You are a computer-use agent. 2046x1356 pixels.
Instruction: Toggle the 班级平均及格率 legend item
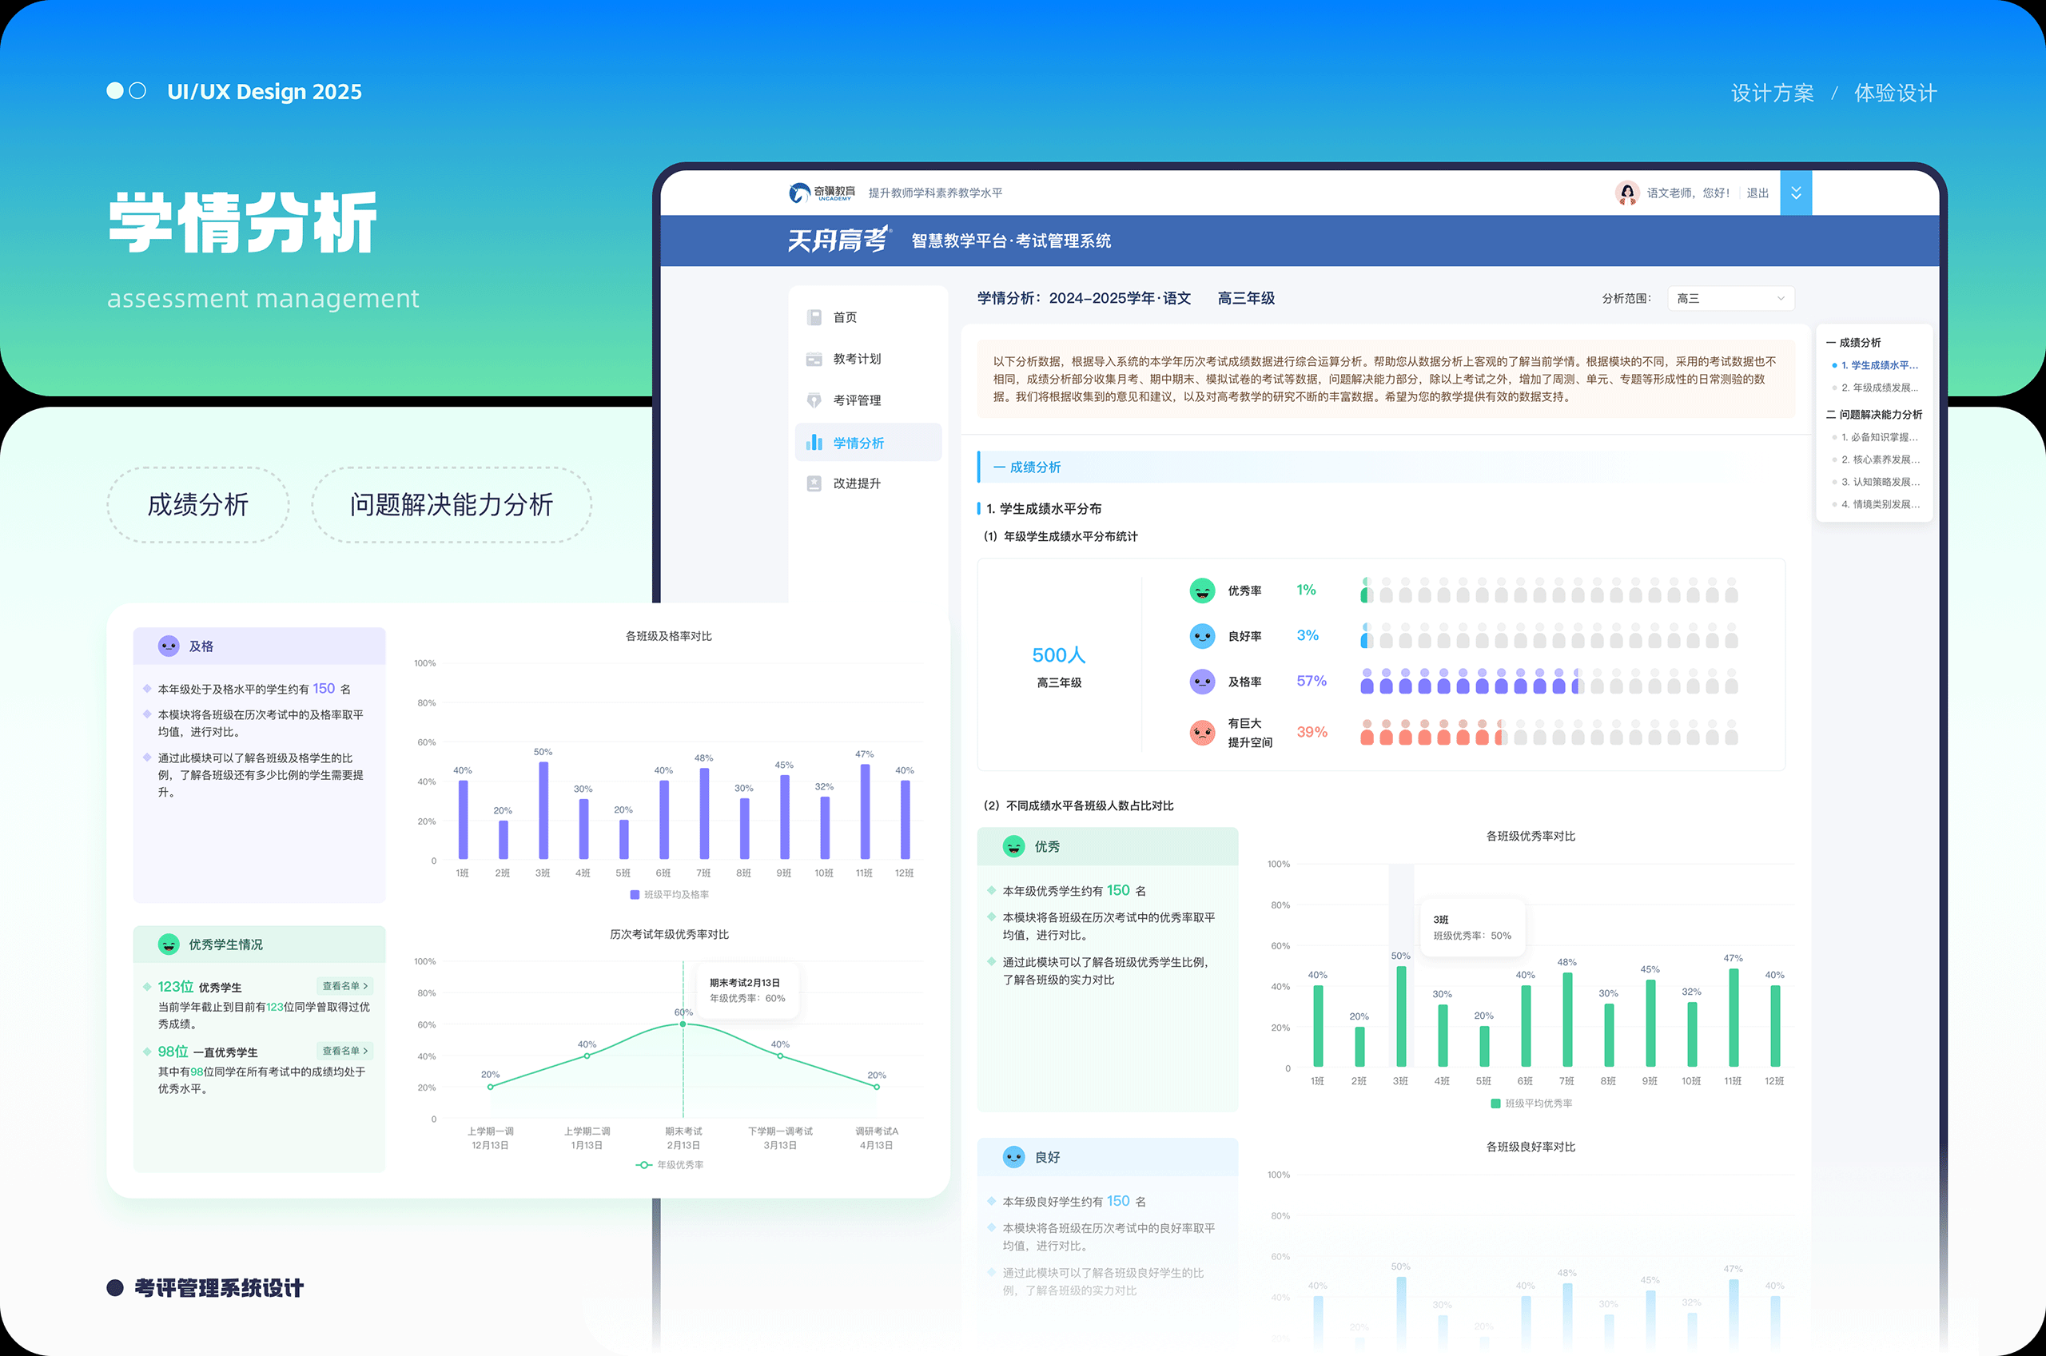click(x=671, y=895)
